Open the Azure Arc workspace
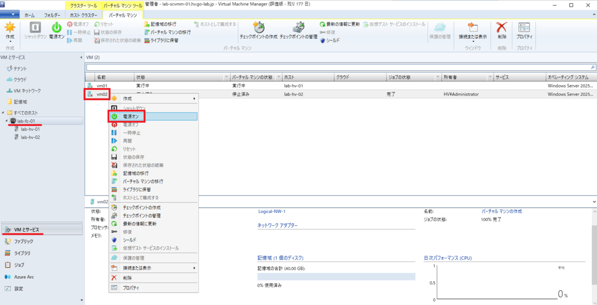 click(41, 277)
